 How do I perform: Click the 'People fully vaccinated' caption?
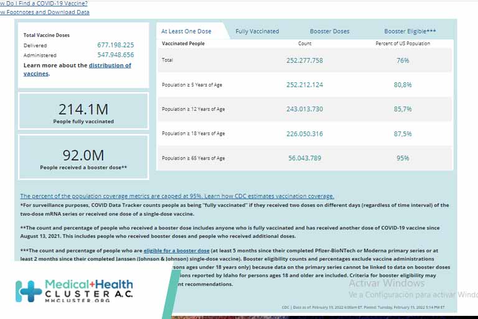coord(83,121)
